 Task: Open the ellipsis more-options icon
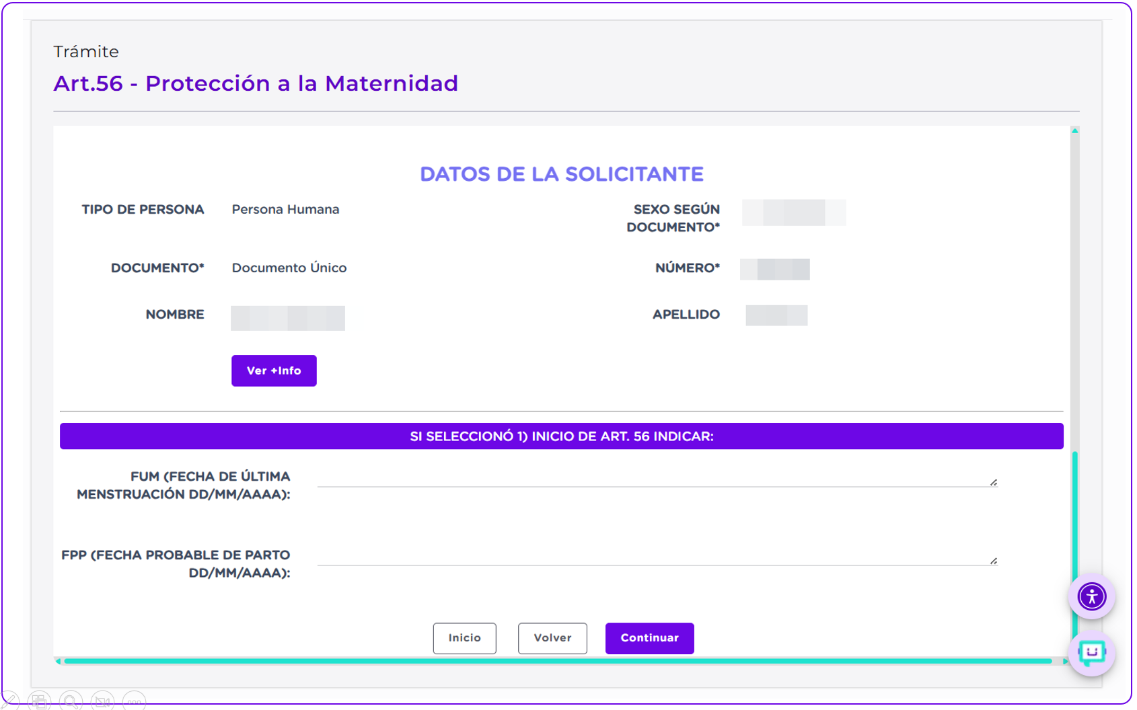(x=133, y=701)
